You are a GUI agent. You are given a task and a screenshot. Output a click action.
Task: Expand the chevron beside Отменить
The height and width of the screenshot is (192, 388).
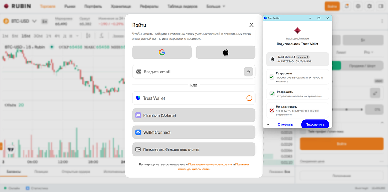268,125
